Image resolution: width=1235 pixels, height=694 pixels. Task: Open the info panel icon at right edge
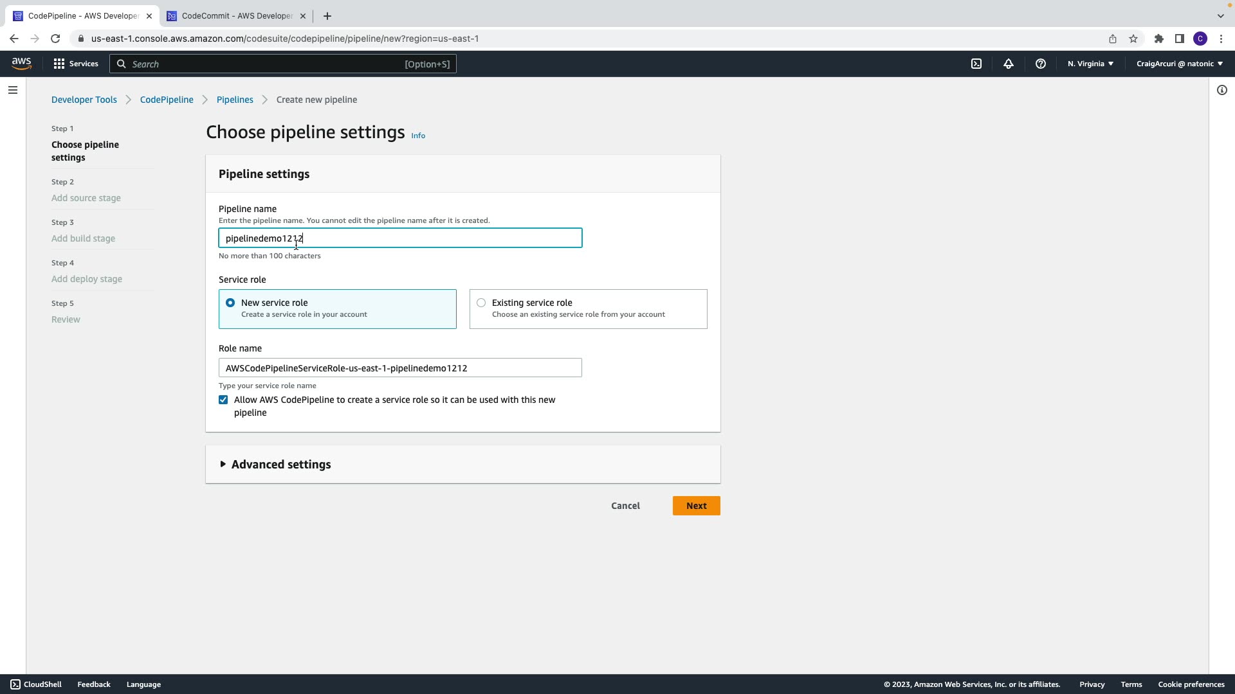(1221, 90)
